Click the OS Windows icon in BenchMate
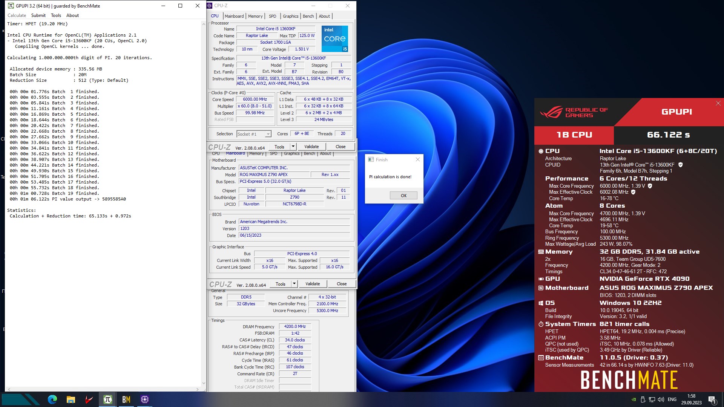724x407 pixels. point(541,303)
